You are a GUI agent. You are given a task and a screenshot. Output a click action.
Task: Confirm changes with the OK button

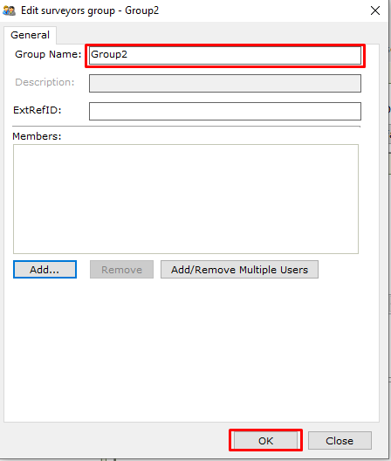tap(266, 440)
